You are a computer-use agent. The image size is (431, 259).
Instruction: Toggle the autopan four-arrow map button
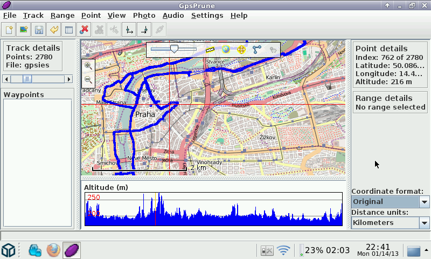(241, 50)
